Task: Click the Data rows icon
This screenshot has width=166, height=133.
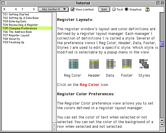Action: pos(111,64)
